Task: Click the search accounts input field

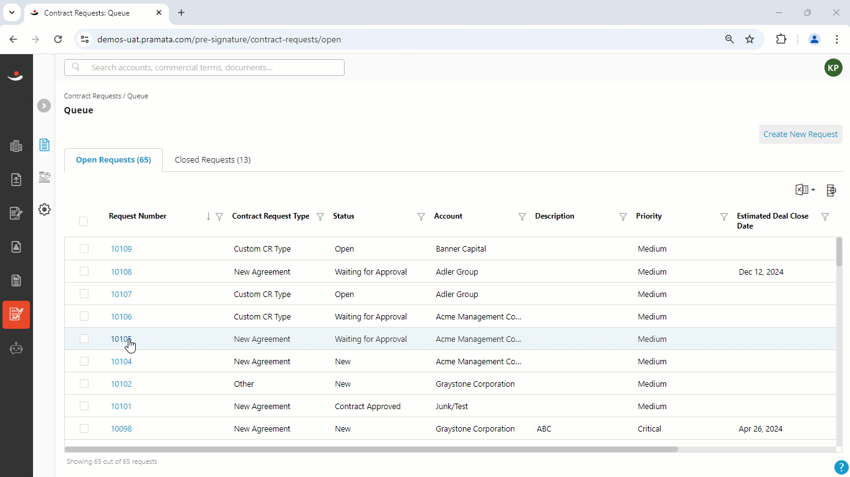Action: coord(204,67)
